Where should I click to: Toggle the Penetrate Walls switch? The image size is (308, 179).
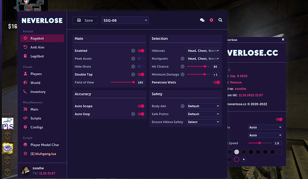tap(217, 82)
